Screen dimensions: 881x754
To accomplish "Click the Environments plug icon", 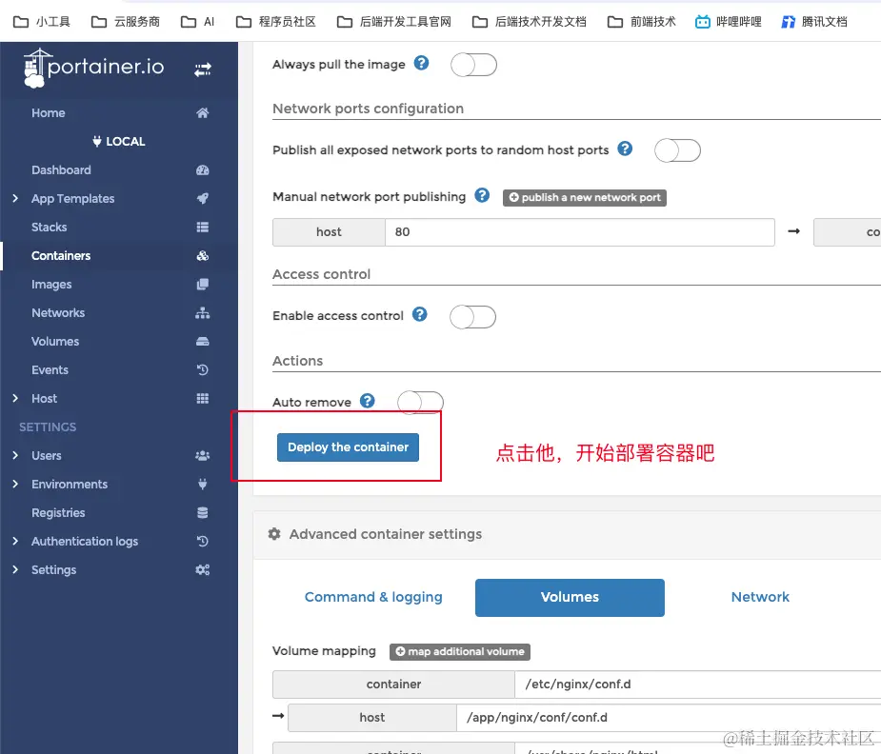I will [x=202, y=484].
